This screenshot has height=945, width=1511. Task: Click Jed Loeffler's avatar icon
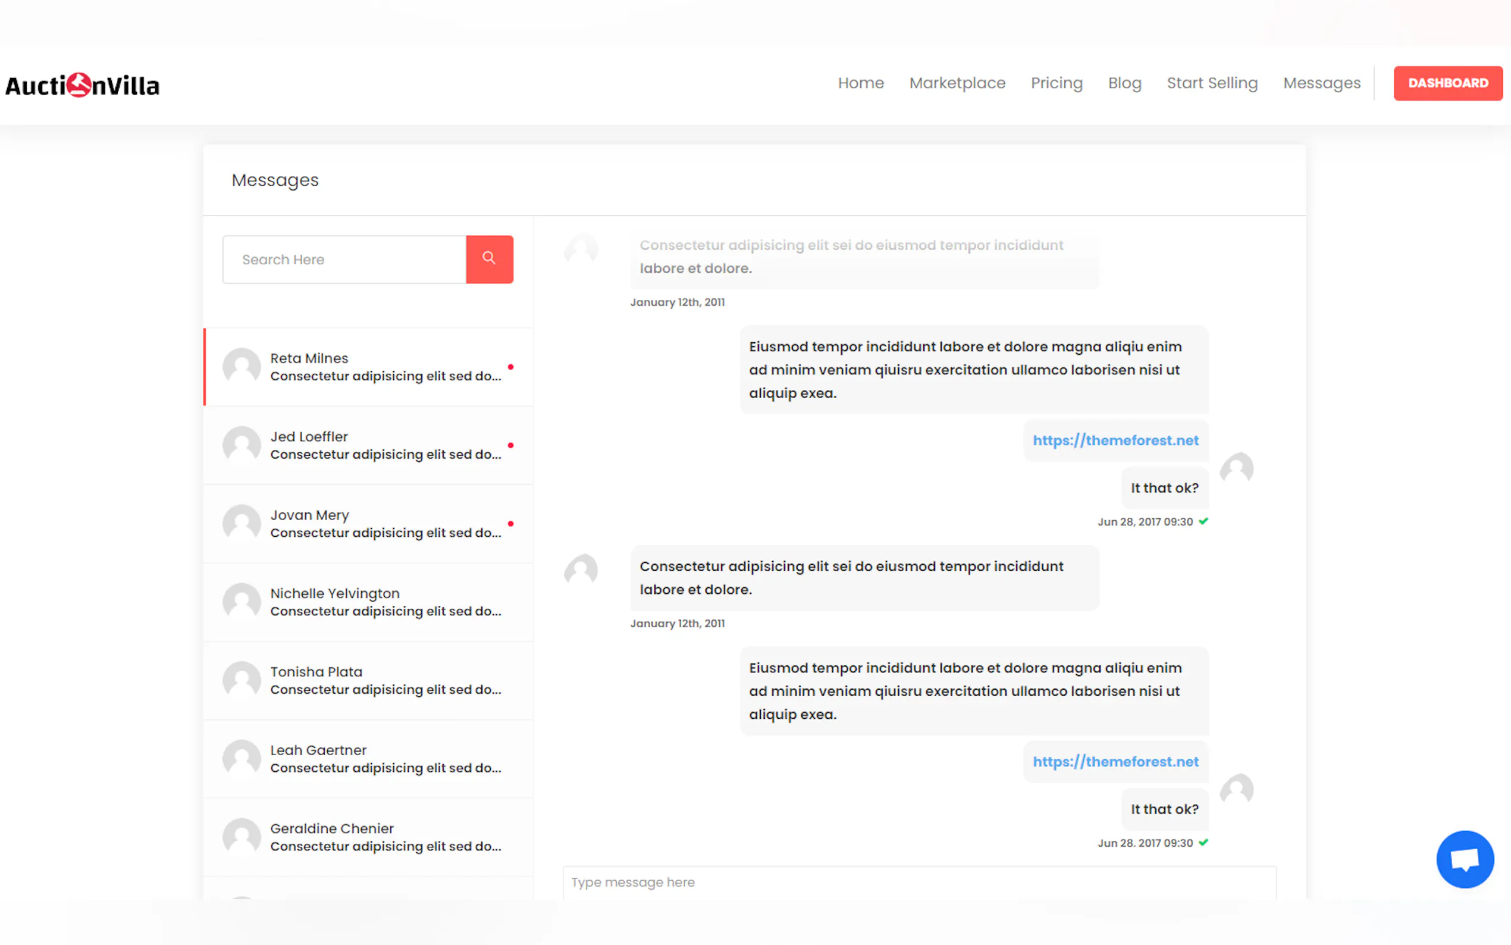[242, 445]
